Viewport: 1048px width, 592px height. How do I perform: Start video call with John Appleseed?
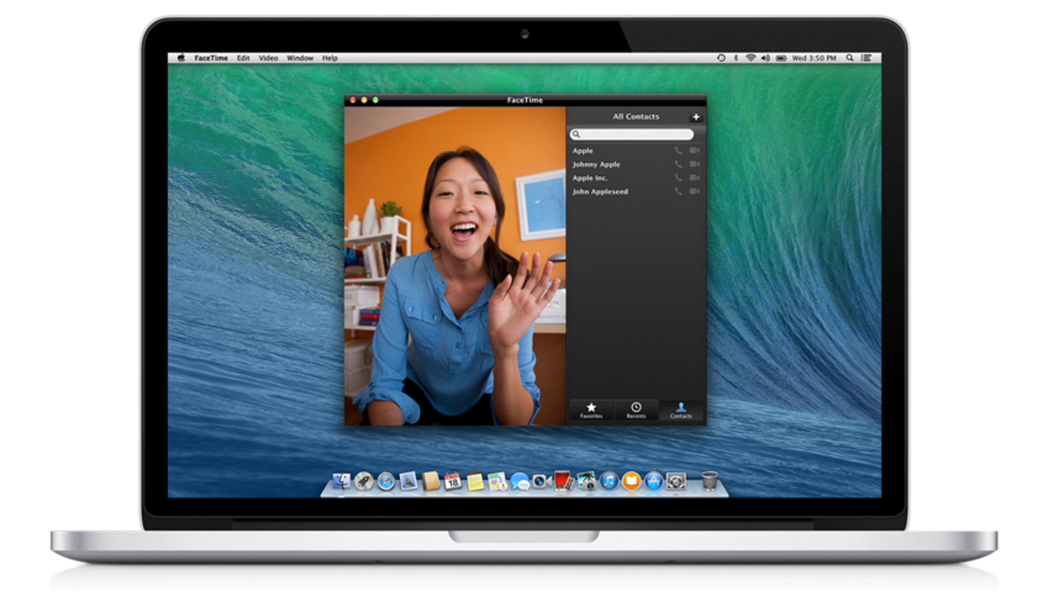[694, 192]
